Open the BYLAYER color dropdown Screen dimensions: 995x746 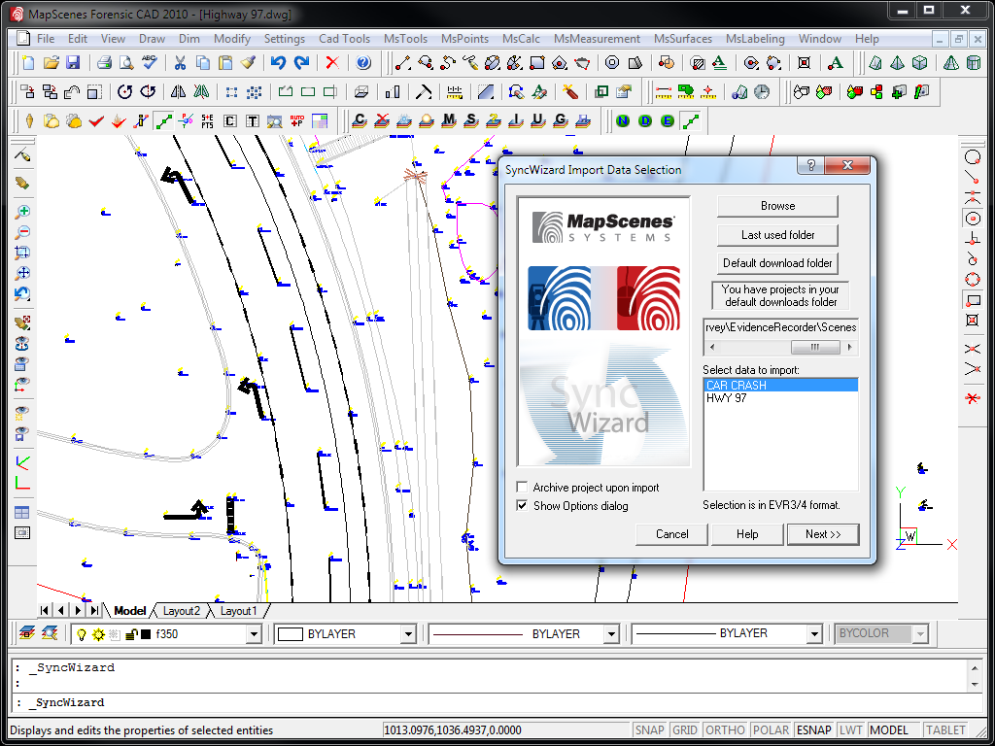pyautogui.click(x=408, y=633)
